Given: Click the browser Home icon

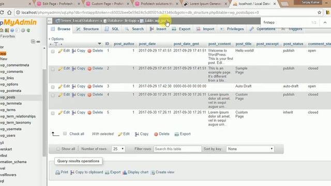Looking at the screenshot, I should pyautogui.click(x=9, y=12).
